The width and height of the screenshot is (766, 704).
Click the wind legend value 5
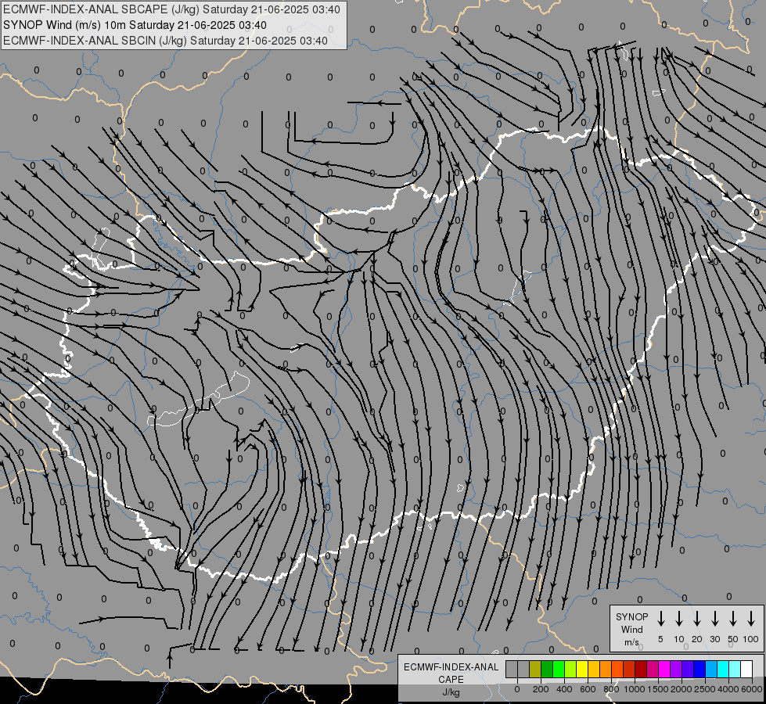pyautogui.click(x=660, y=639)
